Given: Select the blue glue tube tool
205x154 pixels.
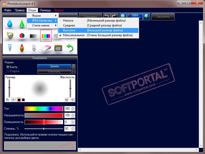Looking at the screenshot, I should click(x=10, y=48).
